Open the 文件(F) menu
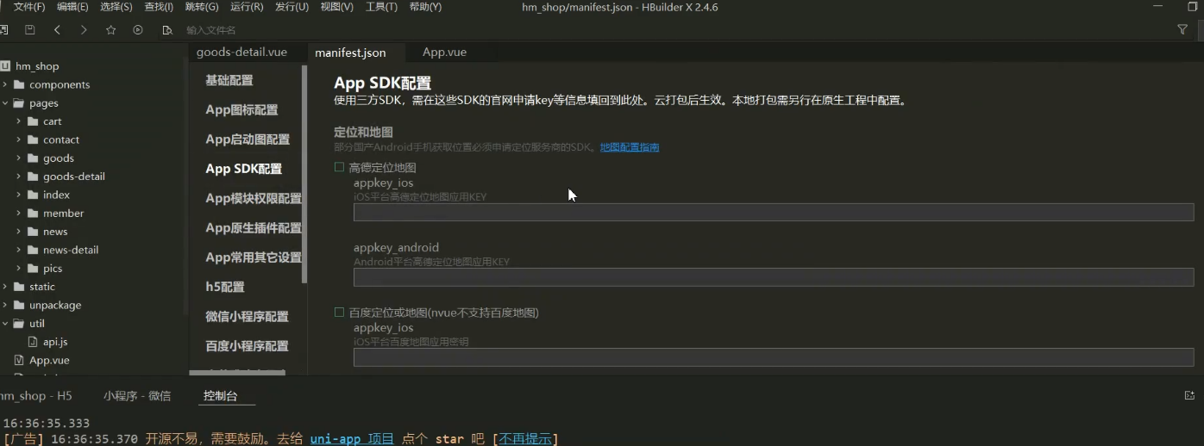1204x446 pixels. coord(29,7)
